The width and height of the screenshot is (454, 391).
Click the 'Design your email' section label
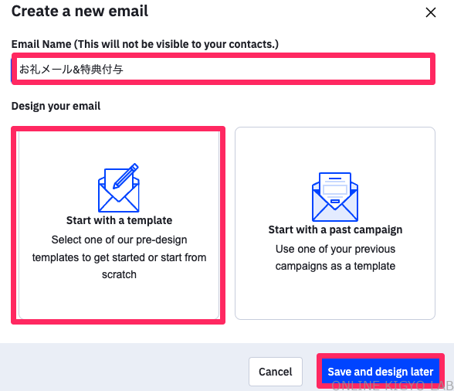pos(56,106)
